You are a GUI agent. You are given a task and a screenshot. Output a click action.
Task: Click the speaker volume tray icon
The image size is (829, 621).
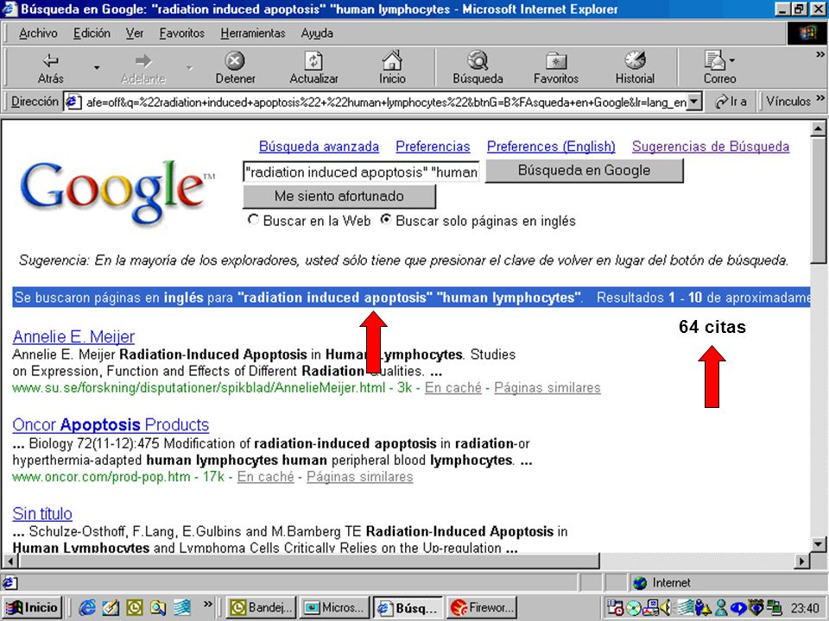pyautogui.click(x=665, y=608)
